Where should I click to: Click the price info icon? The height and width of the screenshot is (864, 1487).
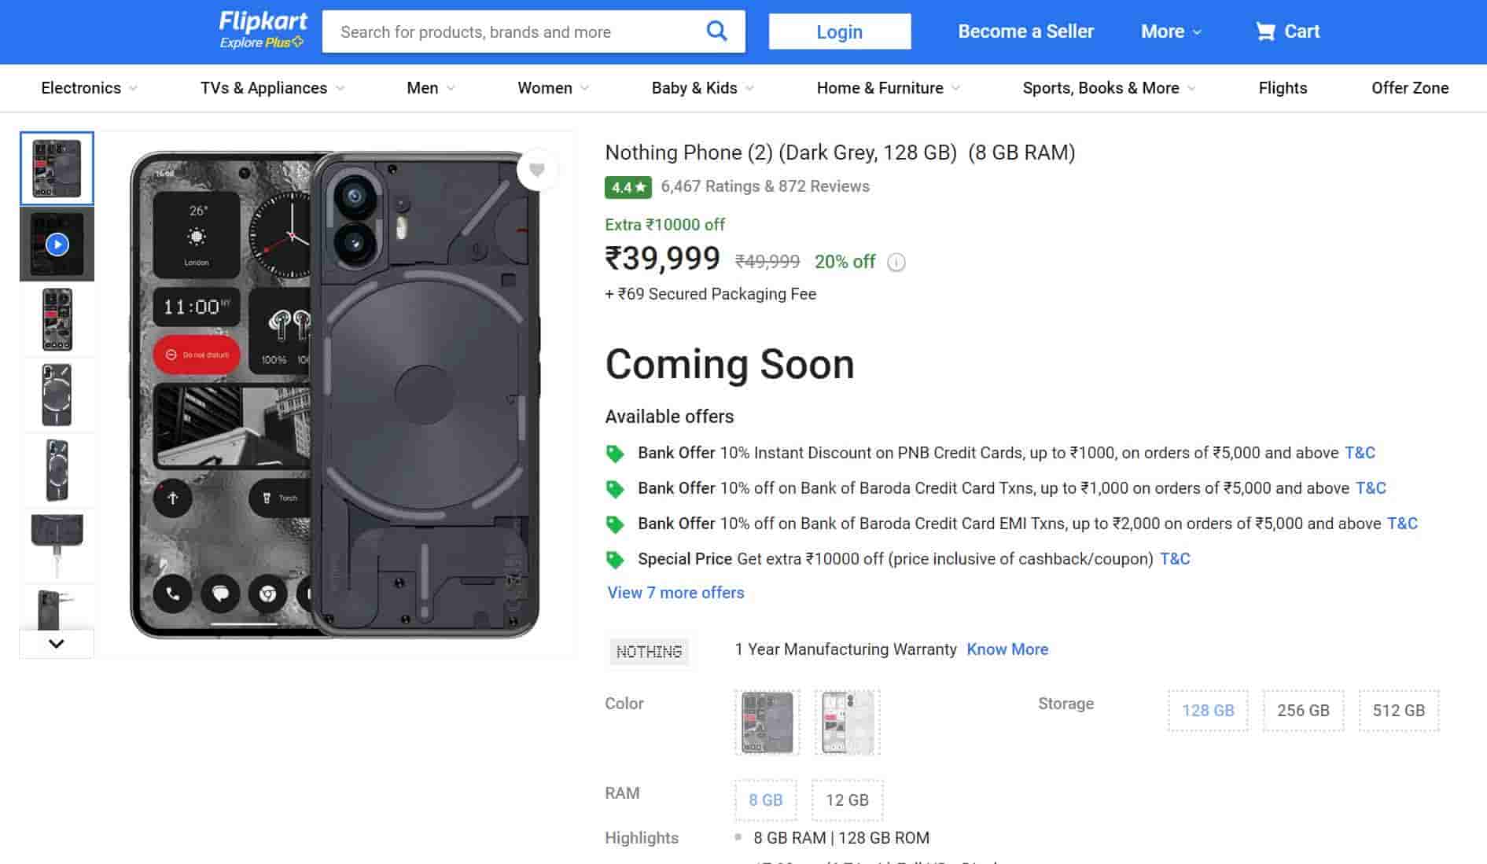pos(896,263)
